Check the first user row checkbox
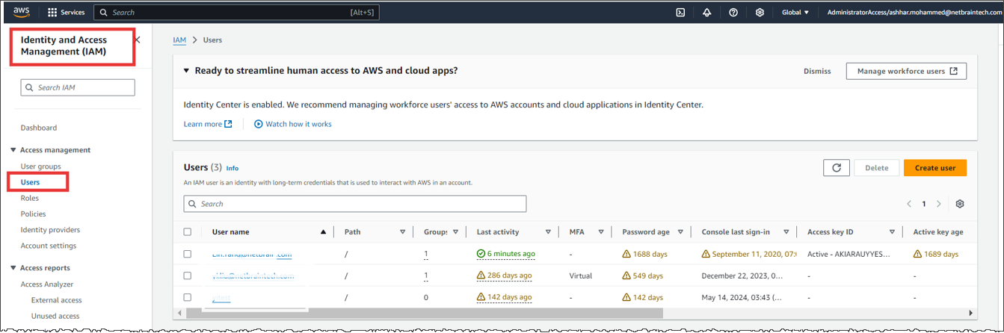Image resolution: width=1004 pixels, height=333 pixels. click(188, 254)
